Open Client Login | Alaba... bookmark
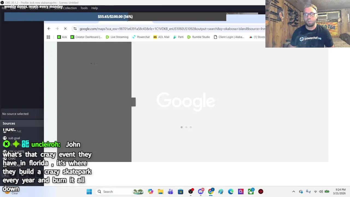 [x=229, y=37]
